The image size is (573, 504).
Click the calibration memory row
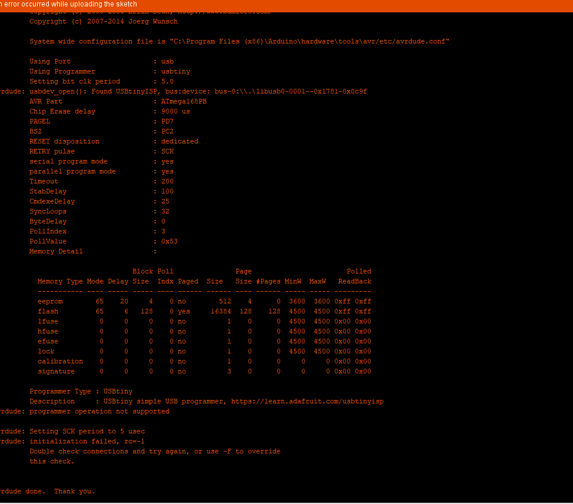point(204,361)
